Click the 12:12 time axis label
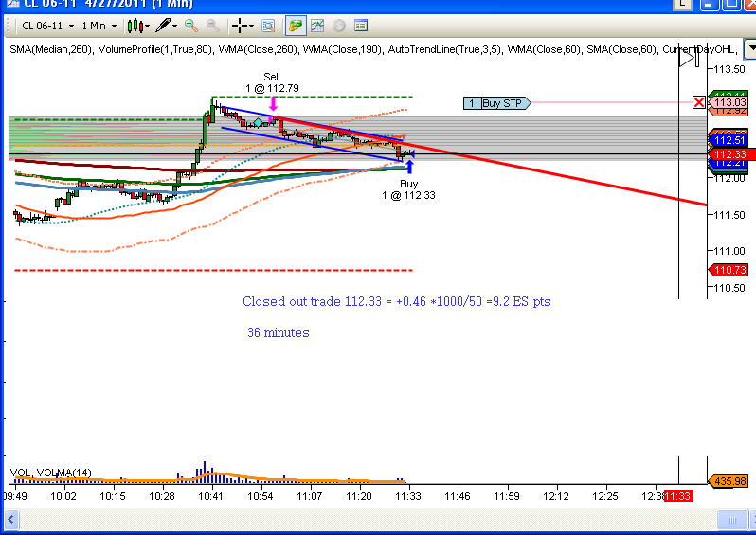Viewport: 756px width, 535px height. pos(555,496)
